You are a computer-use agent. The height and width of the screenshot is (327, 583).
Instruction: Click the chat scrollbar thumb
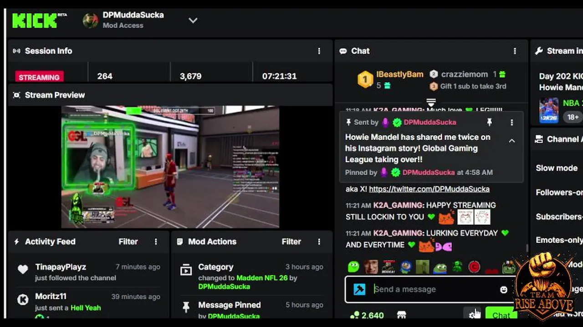pos(527,248)
